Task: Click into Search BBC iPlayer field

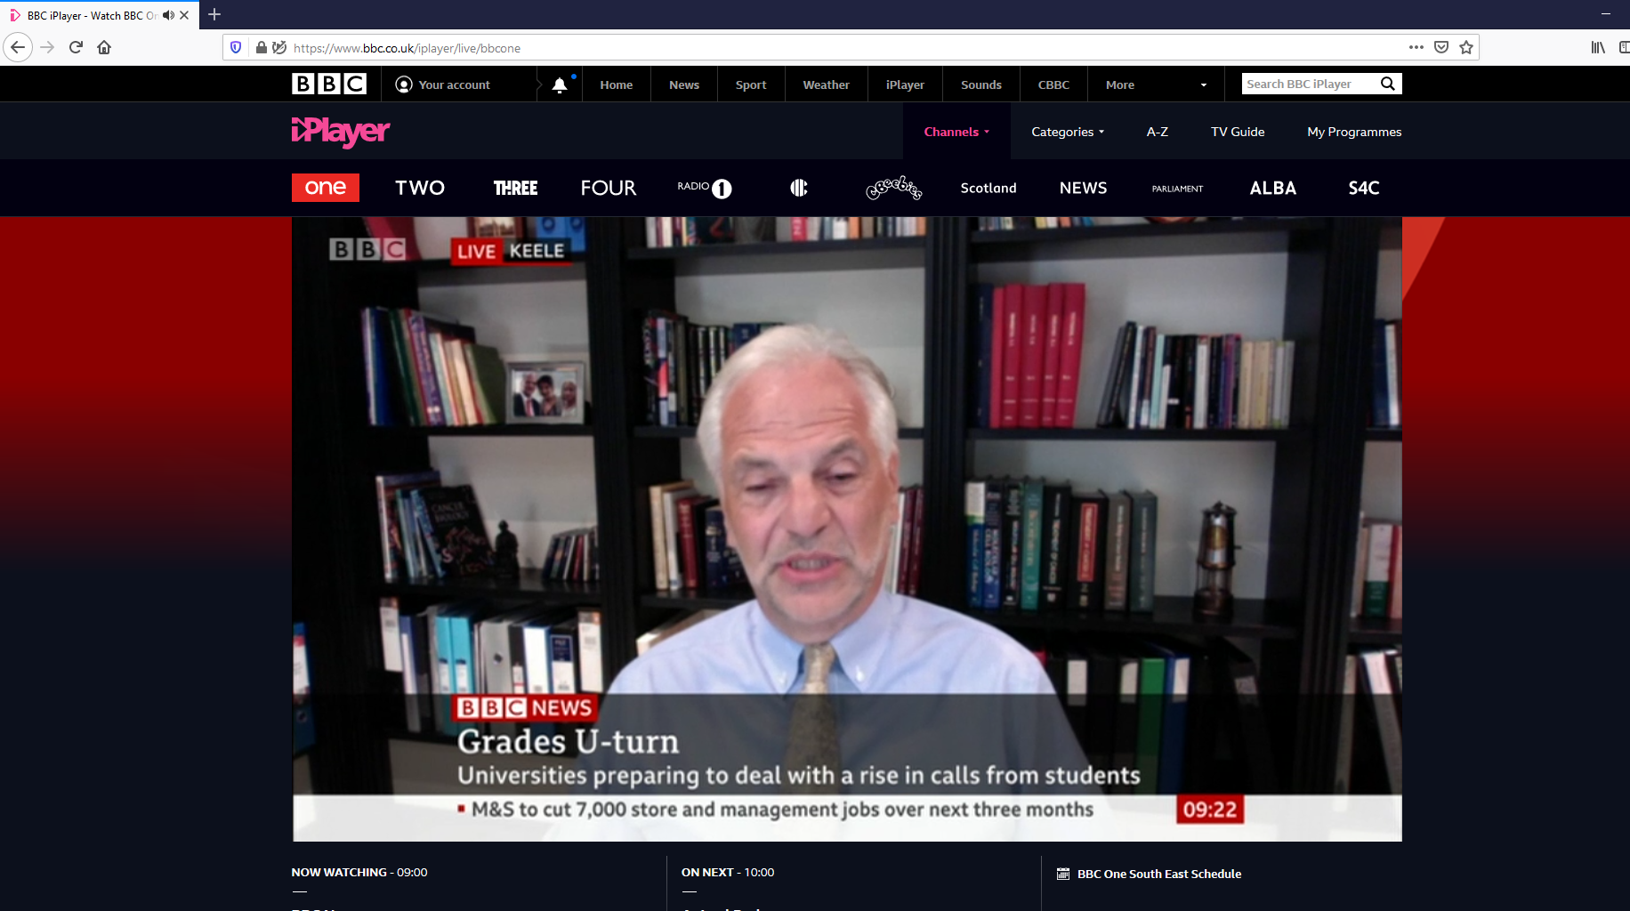Action: click(1306, 84)
